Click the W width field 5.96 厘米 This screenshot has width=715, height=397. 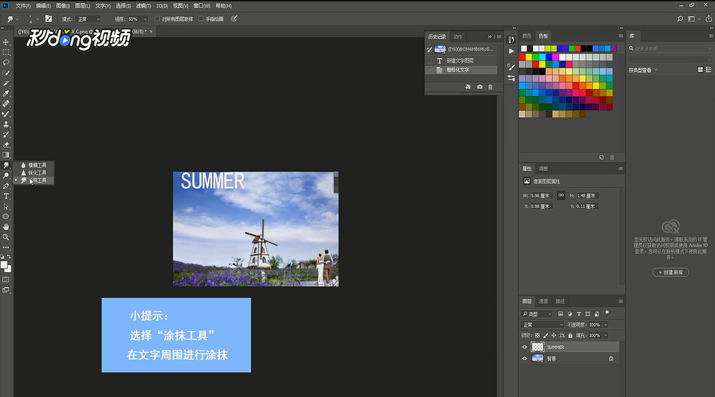tap(541, 196)
